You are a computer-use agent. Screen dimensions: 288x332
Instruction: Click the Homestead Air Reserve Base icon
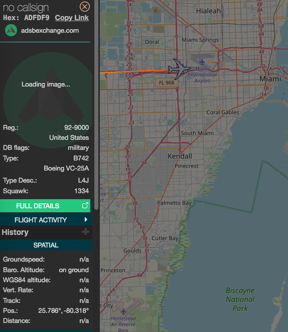coord(123,311)
